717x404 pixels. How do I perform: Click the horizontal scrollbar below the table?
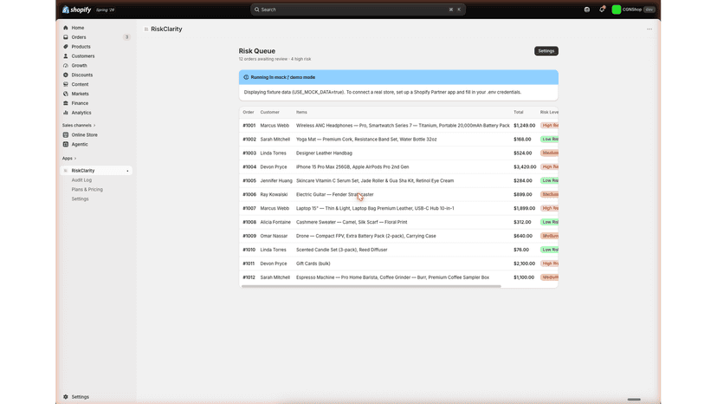click(371, 286)
